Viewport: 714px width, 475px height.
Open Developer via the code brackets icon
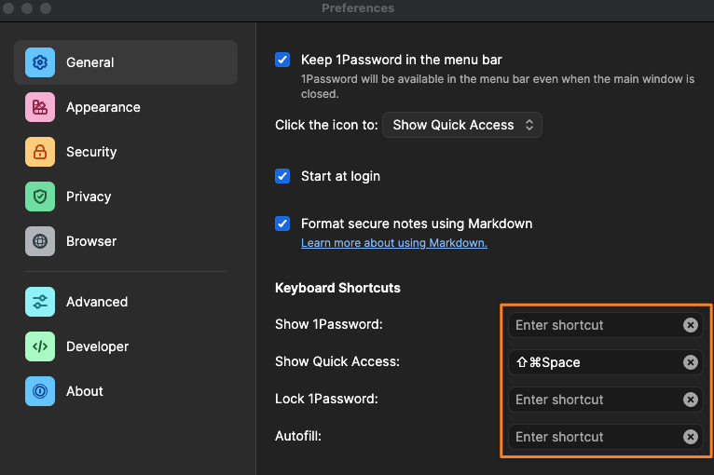[40, 346]
